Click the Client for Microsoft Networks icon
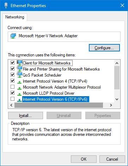128x166 pixels. pyautogui.click(x=19, y=63)
